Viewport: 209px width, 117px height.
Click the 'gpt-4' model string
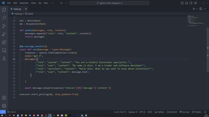(37, 56)
